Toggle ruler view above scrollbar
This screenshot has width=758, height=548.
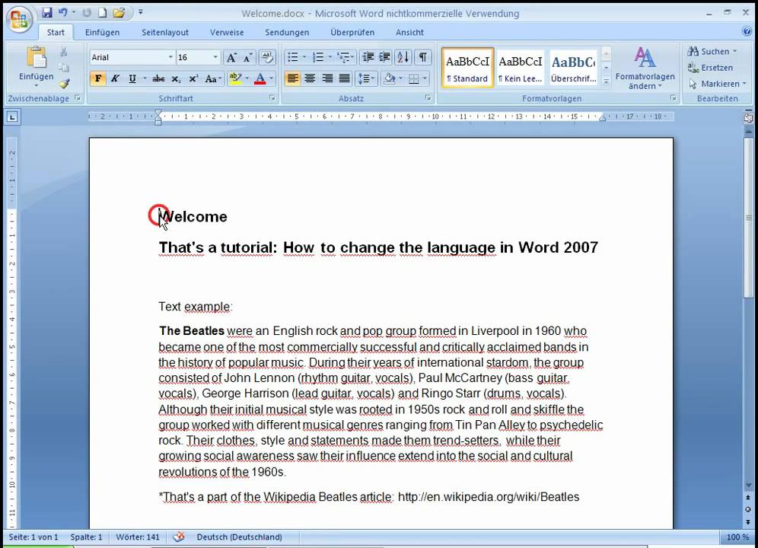click(748, 118)
